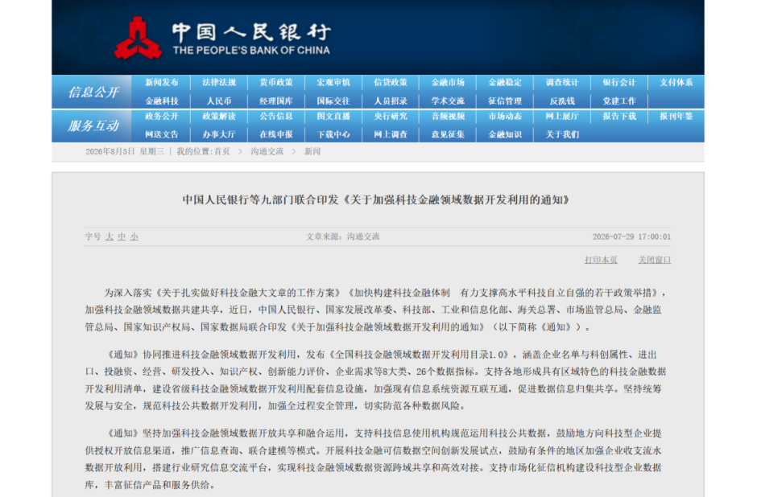Open the 法律法规 menu item
The image size is (757, 497).
click(x=219, y=83)
